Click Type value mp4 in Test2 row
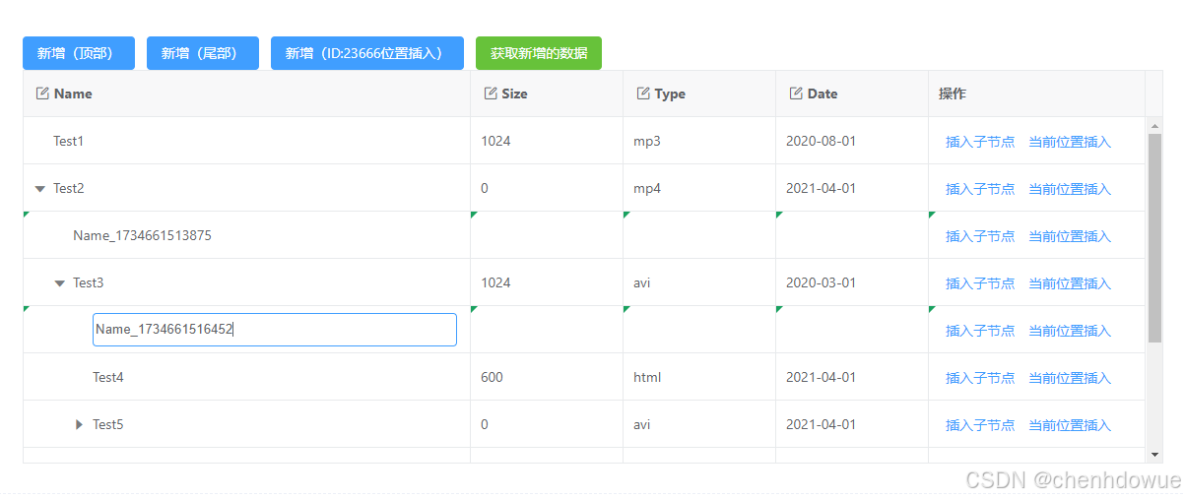Screen dimensions: 1185x499 click(x=647, y=189)
